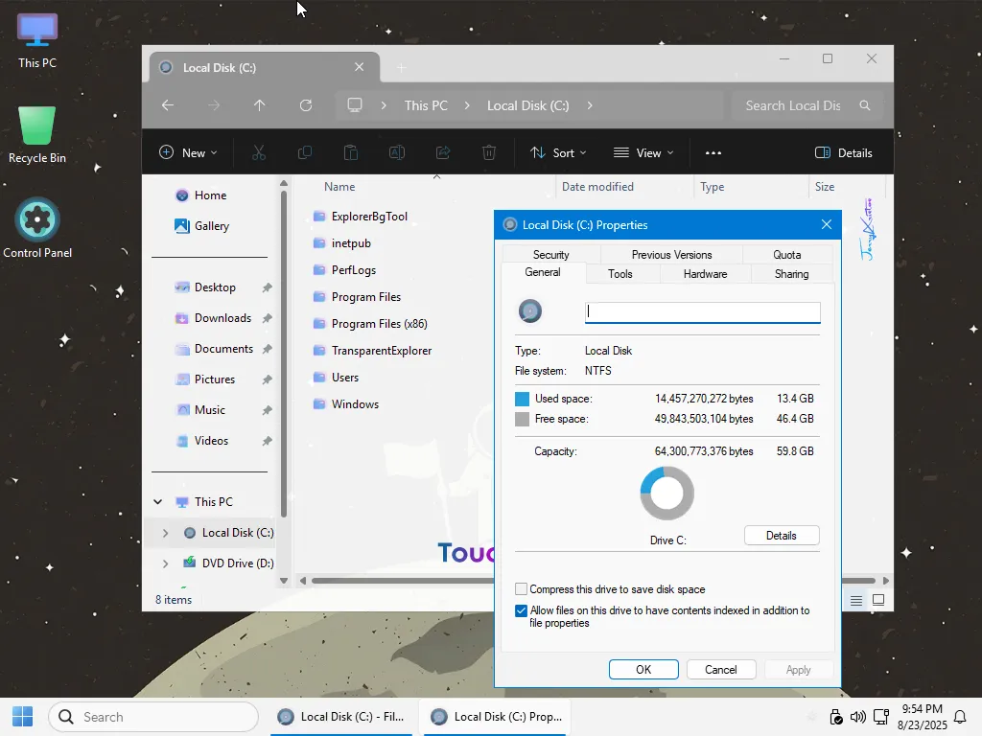Click the Paste clipboard icon in toolbar

click(x=351, y=152)
